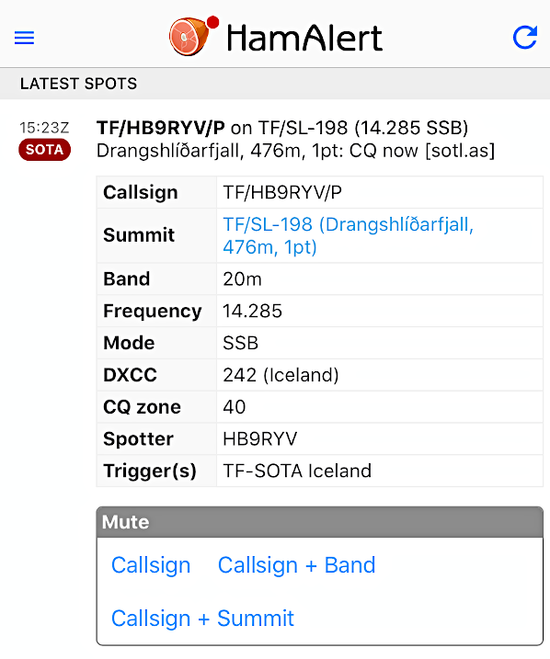550x659 pixels.
Task: Click the 15:23Z timestamp
Action: (x=44, y=128)
